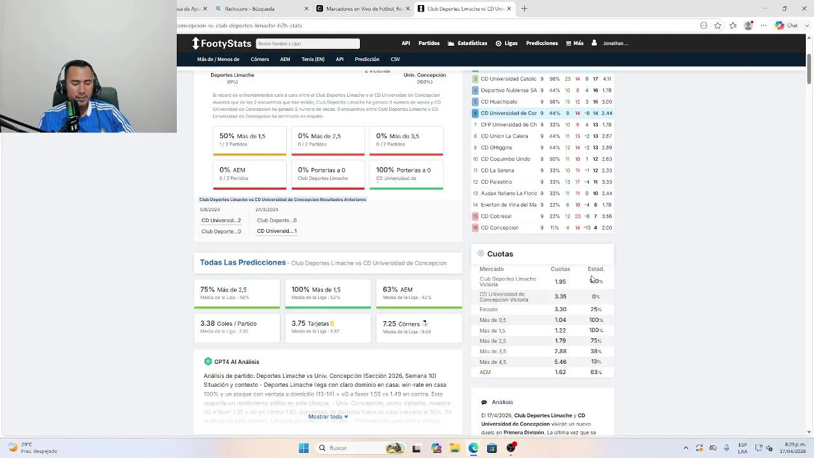Click the Cuotas section icon
The image size is (814, 458).
(x=481, y=253)
